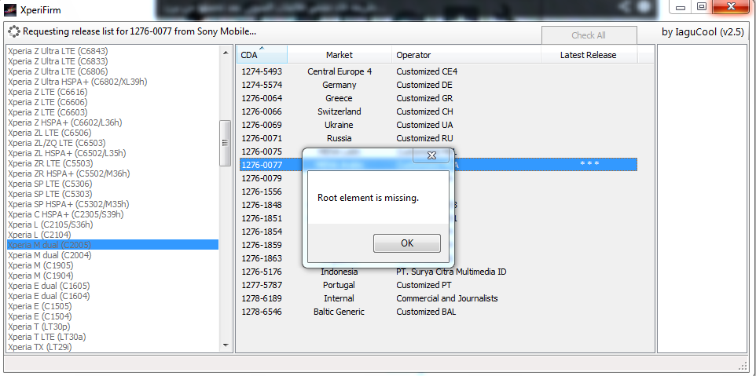Screen dimensions: 756x376
Task: Select CDA row 1274-5574 Germany
Action: (439, 85)
